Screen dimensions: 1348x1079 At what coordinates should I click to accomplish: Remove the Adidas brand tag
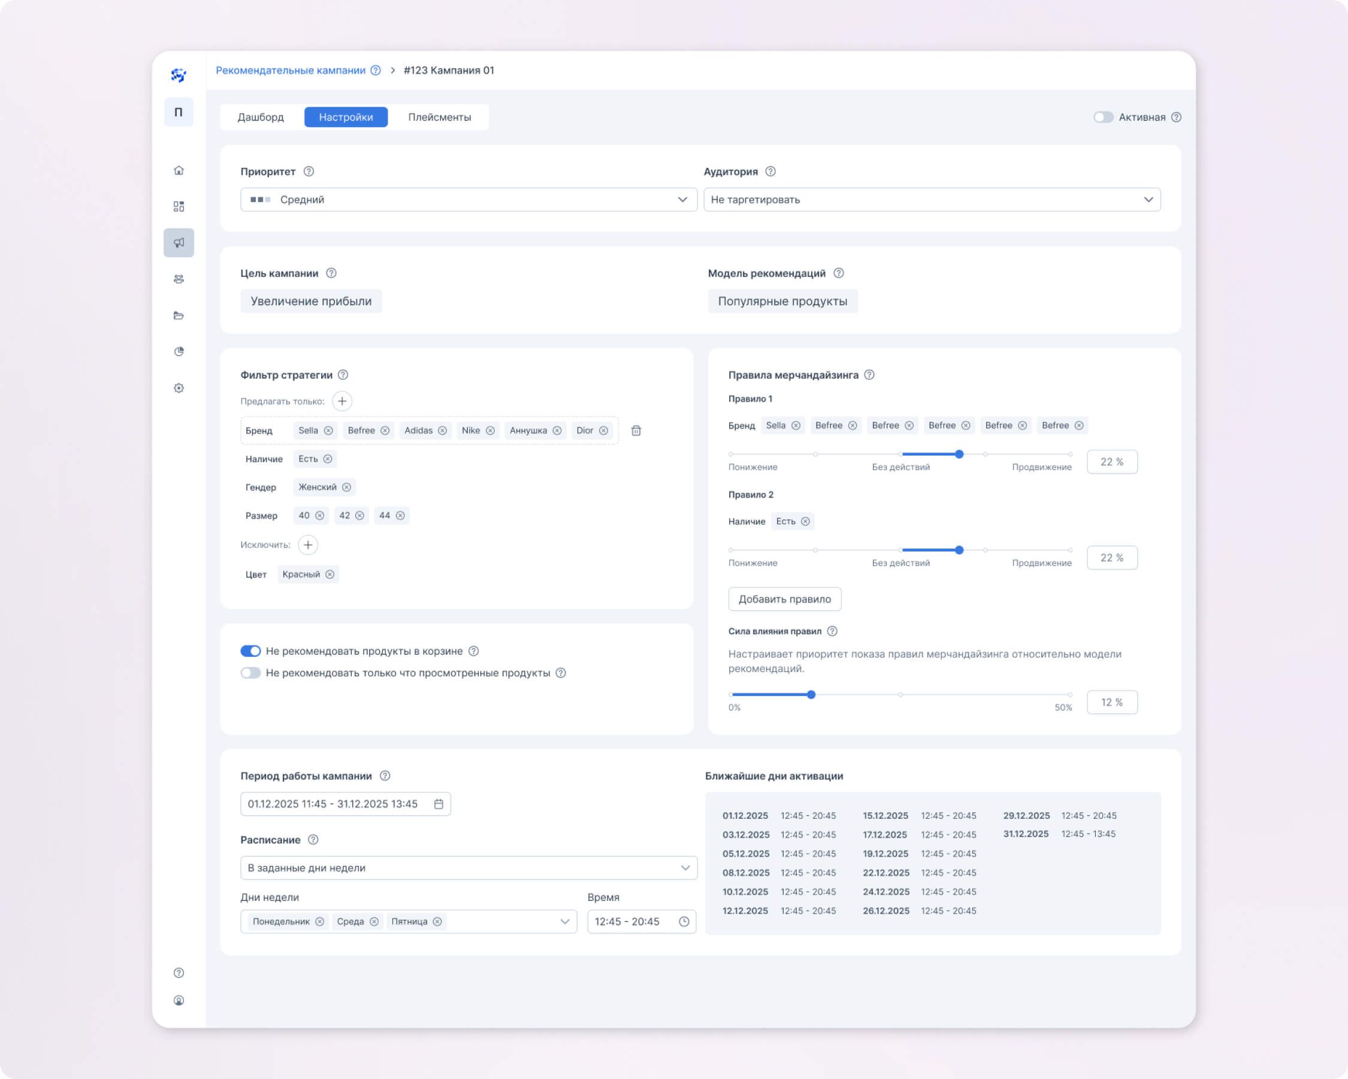443,430
